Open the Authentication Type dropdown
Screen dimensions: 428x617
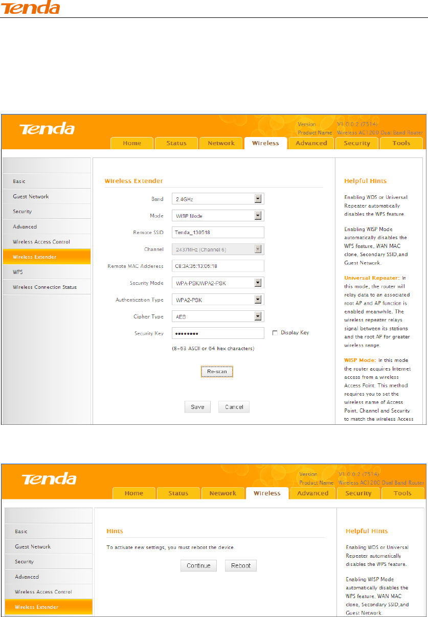217,300
